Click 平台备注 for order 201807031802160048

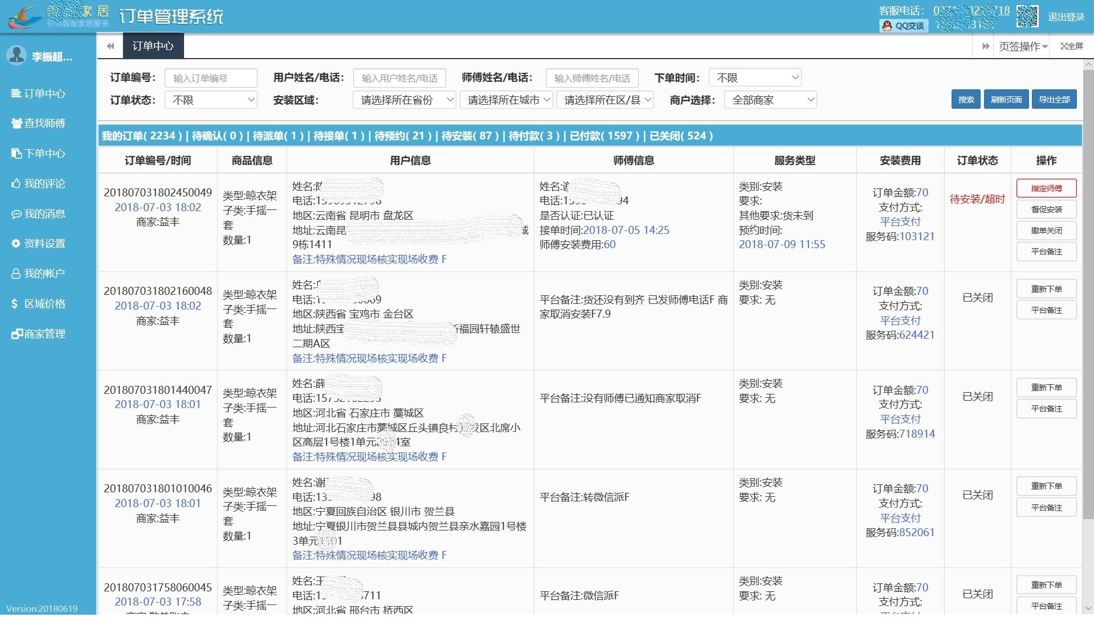tap(1046, 310)
